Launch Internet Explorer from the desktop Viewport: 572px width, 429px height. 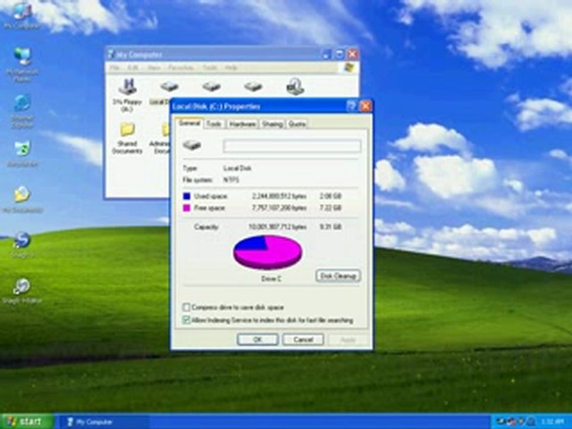pyautogui.click(x=22, y=111)
